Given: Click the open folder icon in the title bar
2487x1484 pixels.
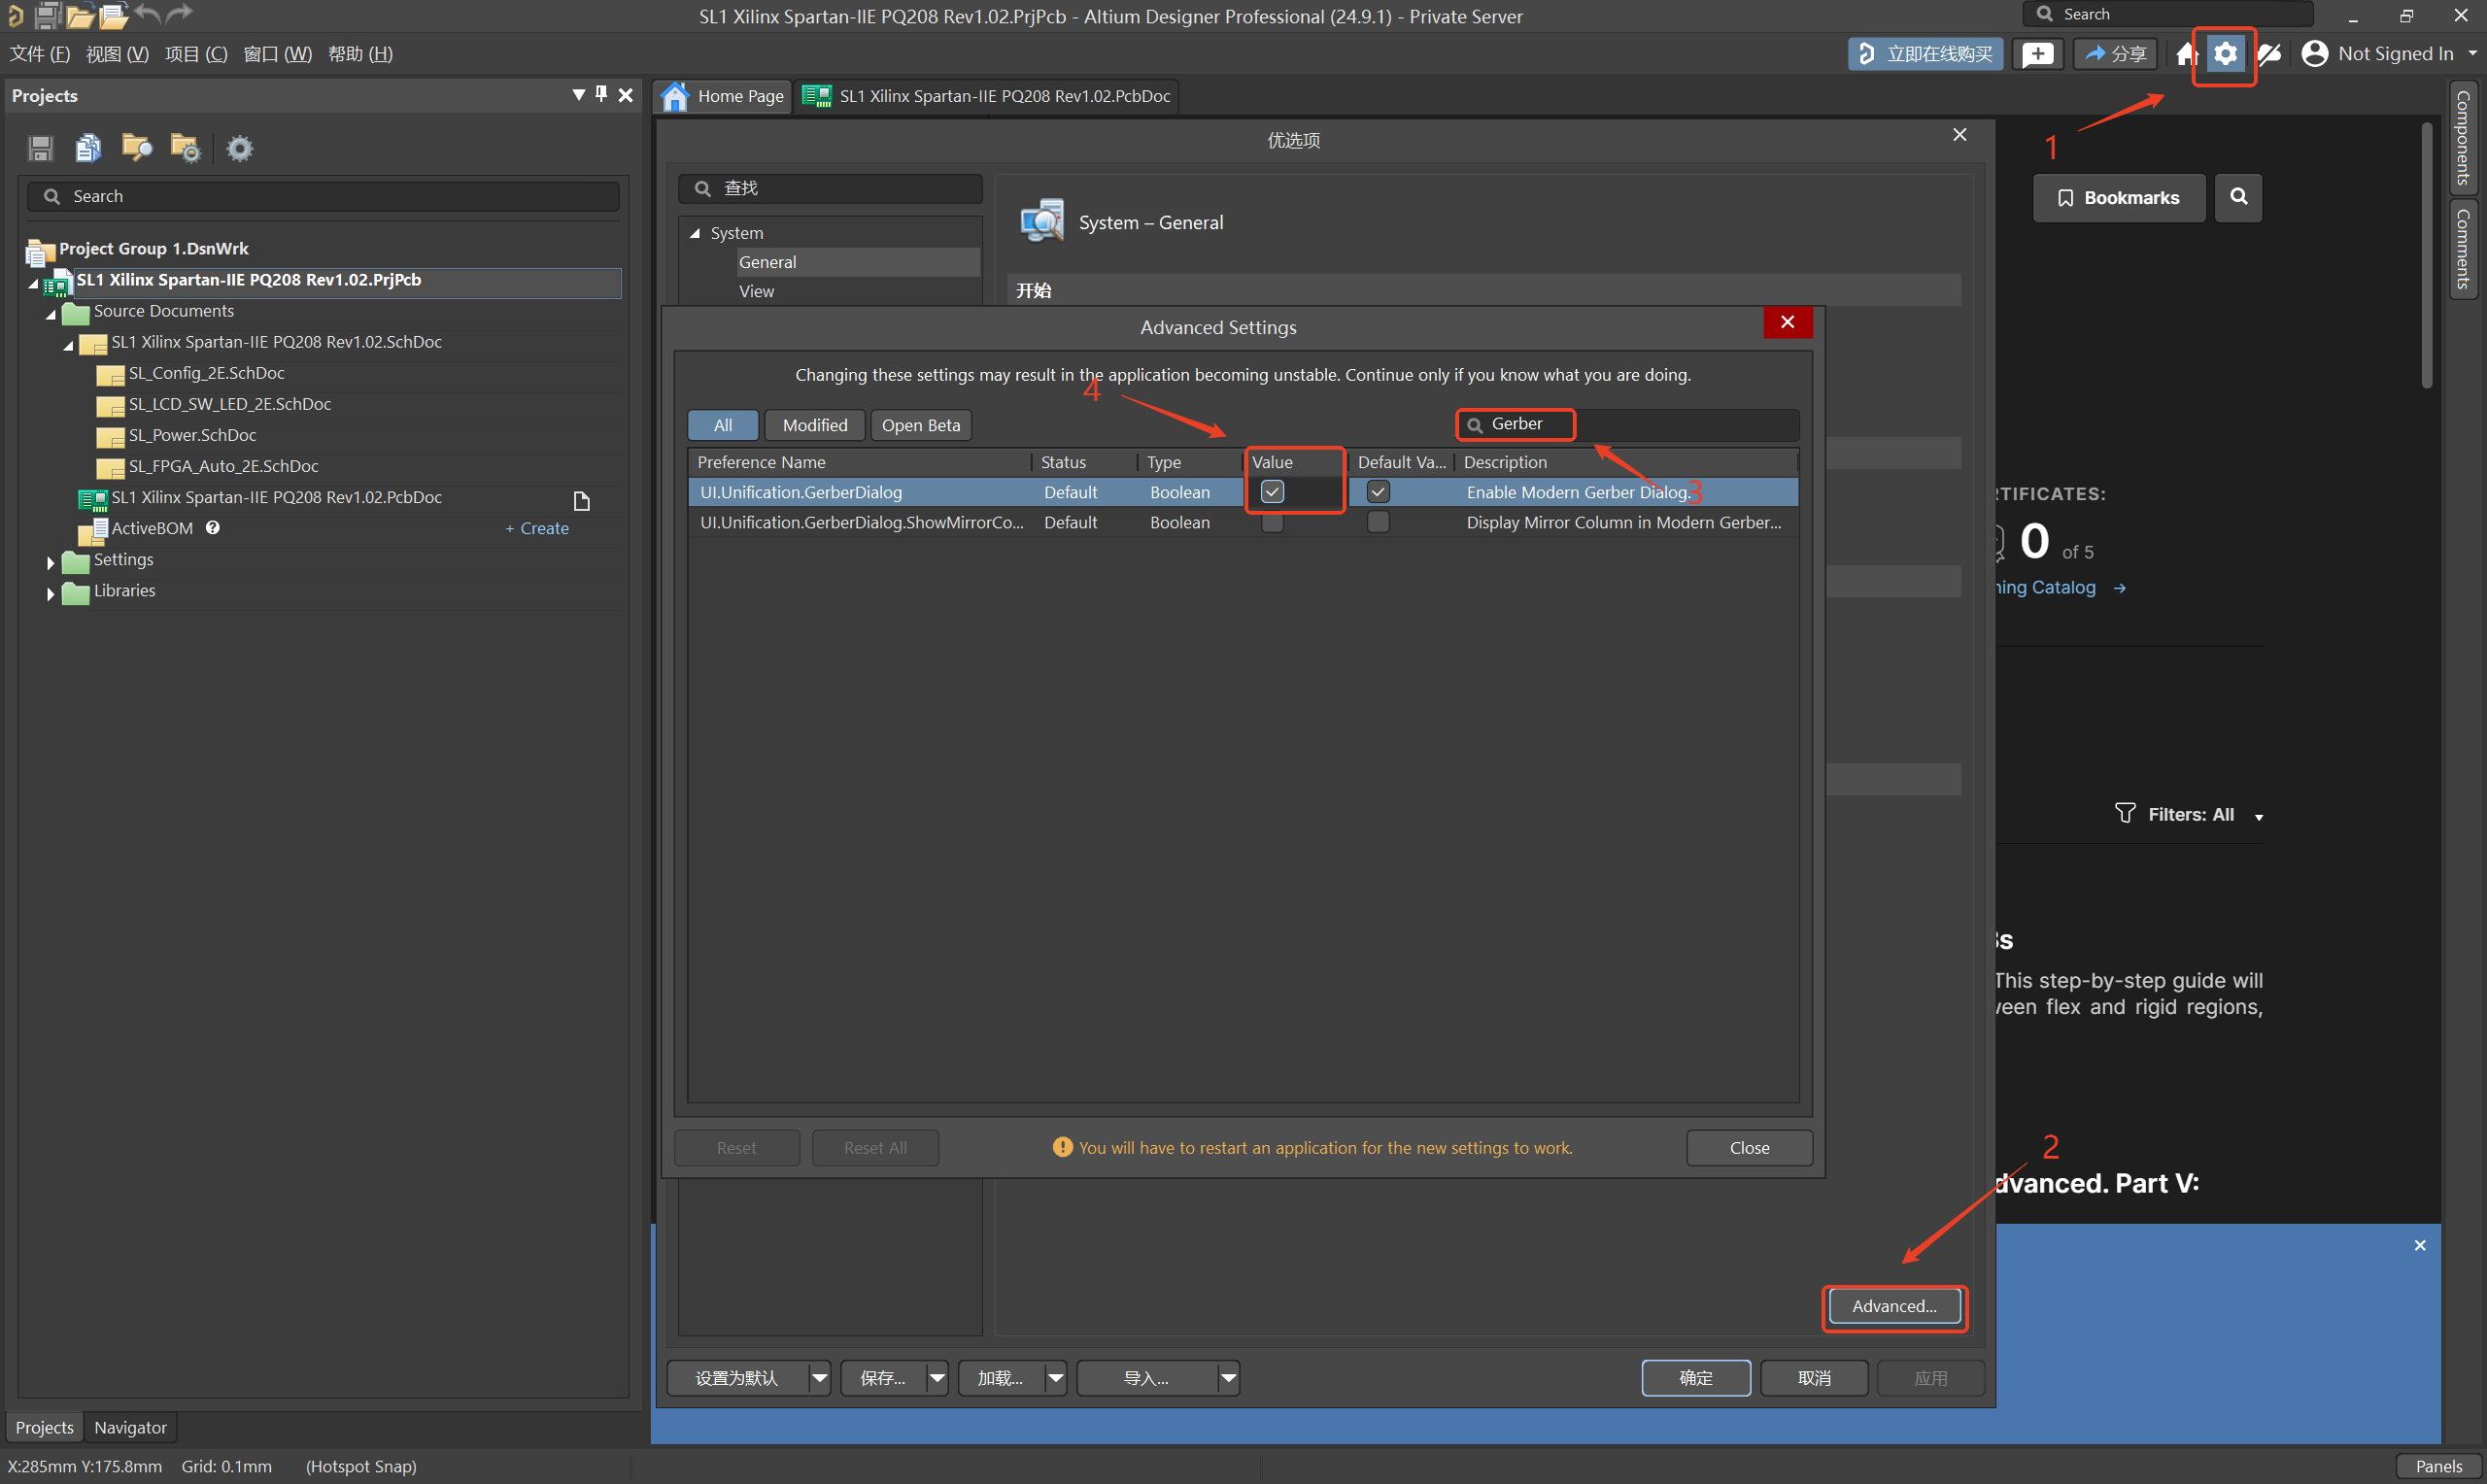Looking at the screenshot, I should click(79, 15).
